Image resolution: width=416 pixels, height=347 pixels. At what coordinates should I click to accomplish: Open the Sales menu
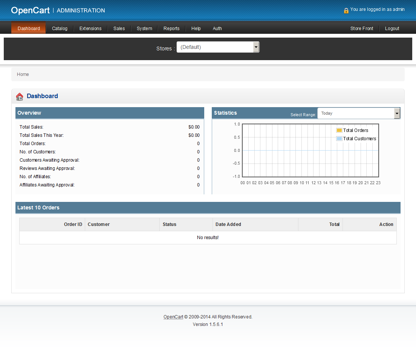point(119,28)
